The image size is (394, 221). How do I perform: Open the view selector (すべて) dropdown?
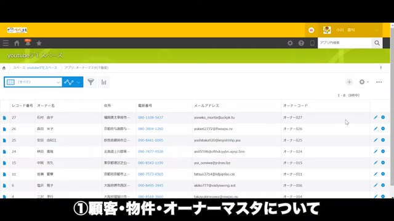click(33, 82)
